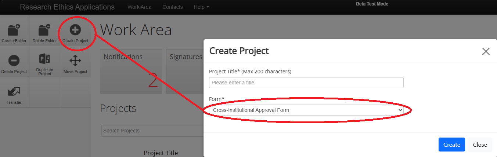
Task: Choose the Duplicate Project icon
Action: (44, 59)
